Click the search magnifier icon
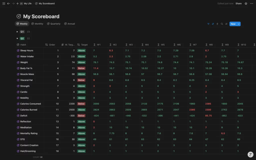 [x=222, y=24]
